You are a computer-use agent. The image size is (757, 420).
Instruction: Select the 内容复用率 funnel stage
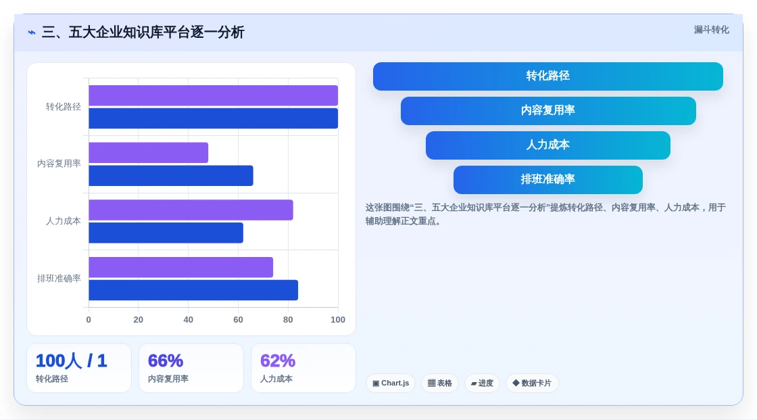548,111
